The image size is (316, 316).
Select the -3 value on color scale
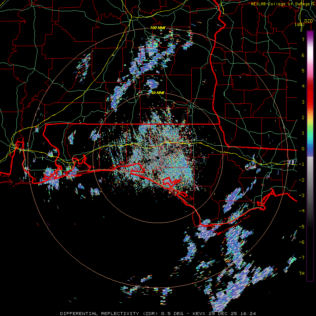coord(302,196)
